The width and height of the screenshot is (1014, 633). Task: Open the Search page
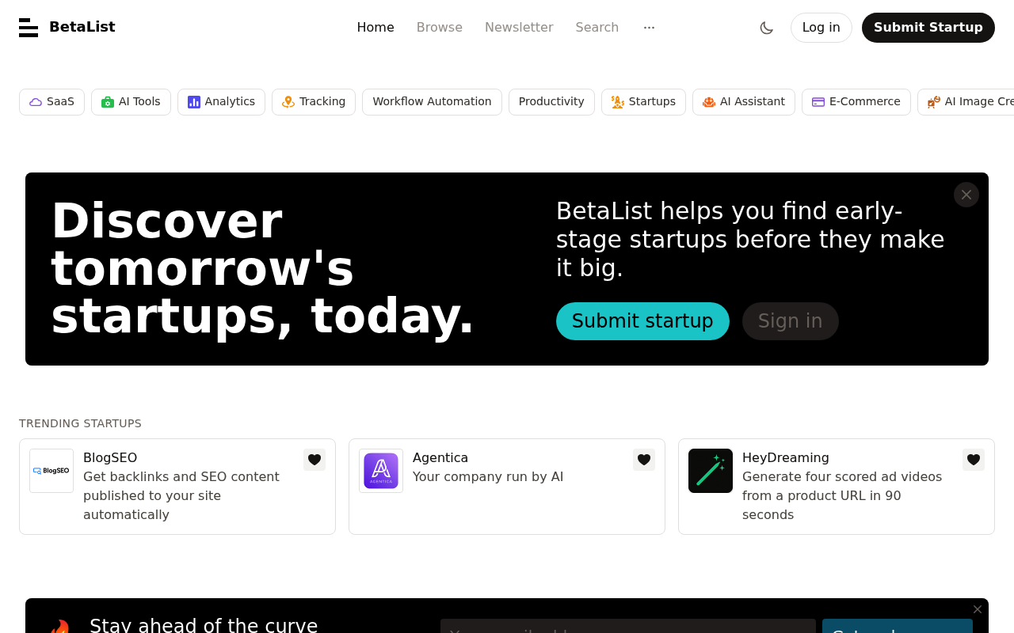[597, 28]
